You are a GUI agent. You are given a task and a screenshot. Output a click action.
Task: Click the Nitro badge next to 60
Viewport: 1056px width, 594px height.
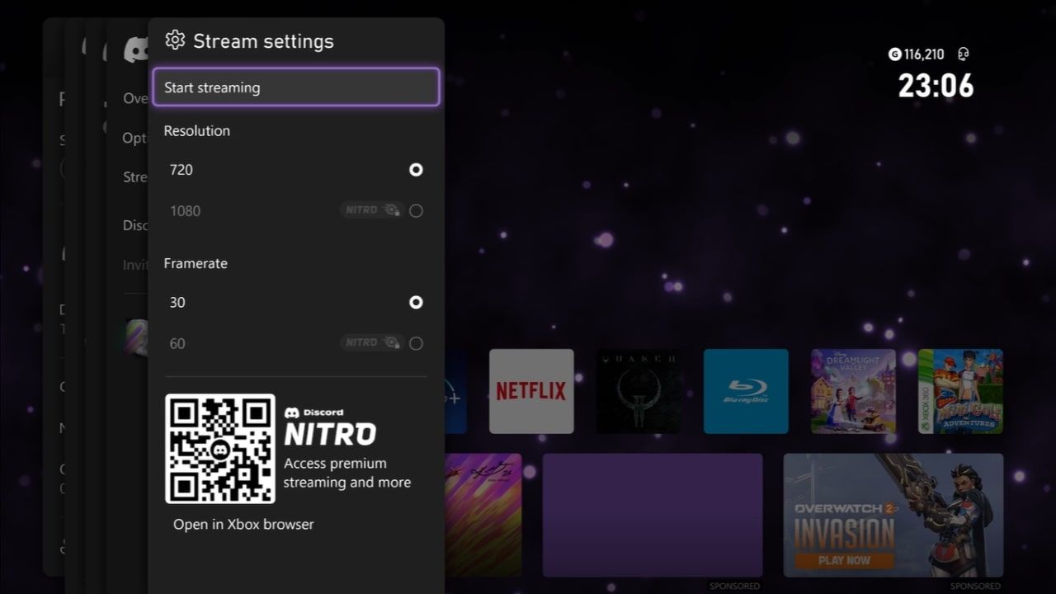tap(371, 343)
